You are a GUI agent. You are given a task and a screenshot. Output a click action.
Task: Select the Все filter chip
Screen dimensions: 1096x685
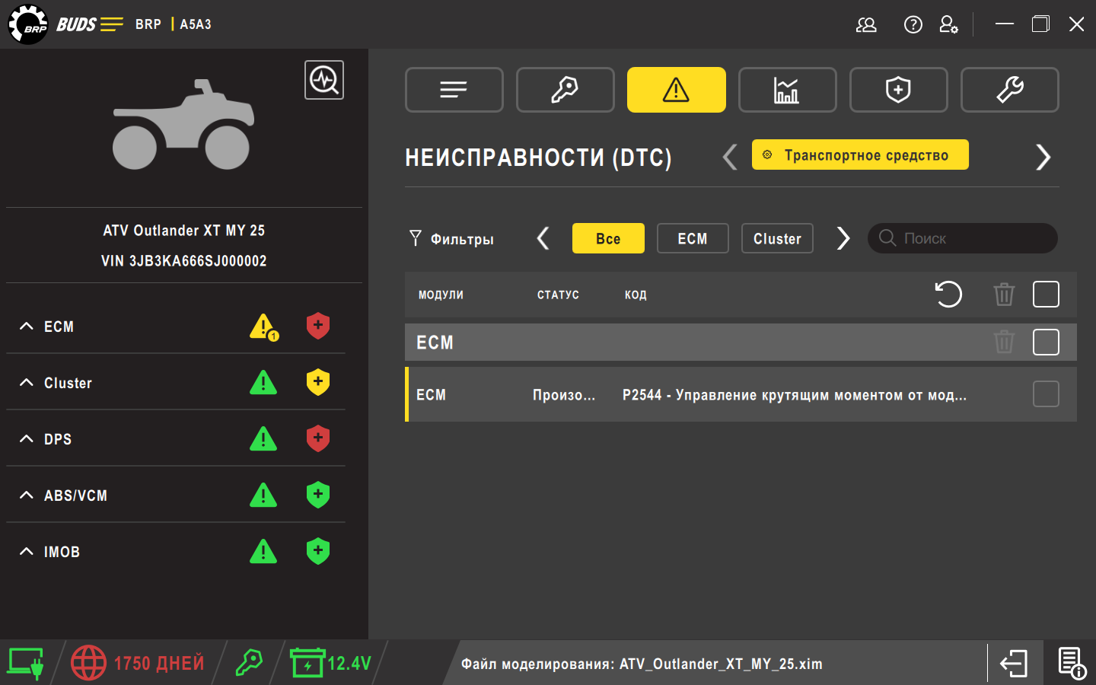click(x=608, y=238)
